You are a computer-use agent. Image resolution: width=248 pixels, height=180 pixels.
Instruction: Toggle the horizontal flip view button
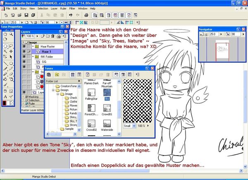pos(66,22)
